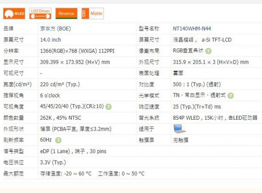Click the 外观形状 row label

click(14, 129)
